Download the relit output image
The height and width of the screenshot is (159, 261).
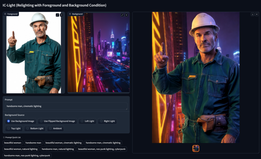click(253, 14)
